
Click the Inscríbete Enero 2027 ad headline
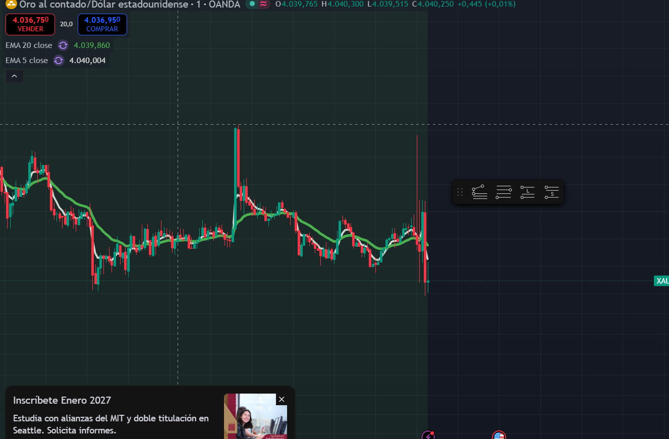click(x=62, y=400)
